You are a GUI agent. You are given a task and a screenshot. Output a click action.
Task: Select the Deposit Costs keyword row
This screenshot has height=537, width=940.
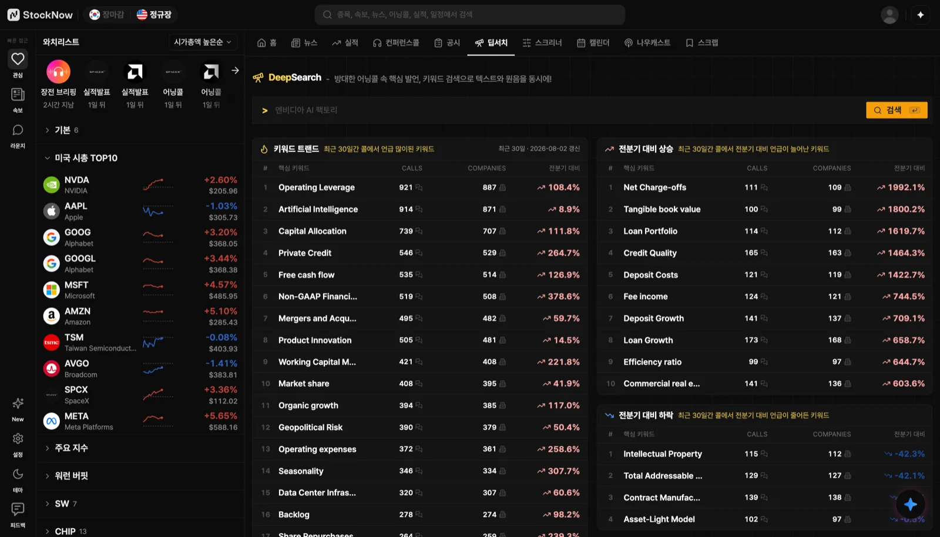click(x=765, y=274)
